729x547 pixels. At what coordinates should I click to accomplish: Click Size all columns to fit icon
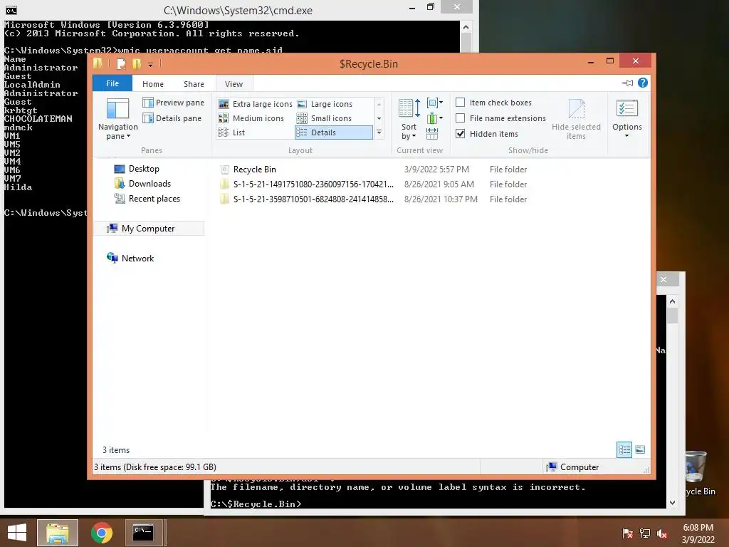click(x=432, y=133)
